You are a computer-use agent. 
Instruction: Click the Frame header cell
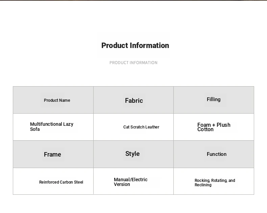point(53,154)
